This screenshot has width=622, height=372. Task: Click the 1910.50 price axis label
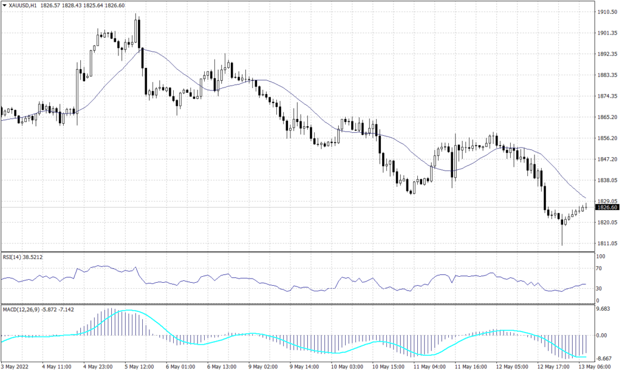(607, 10)
